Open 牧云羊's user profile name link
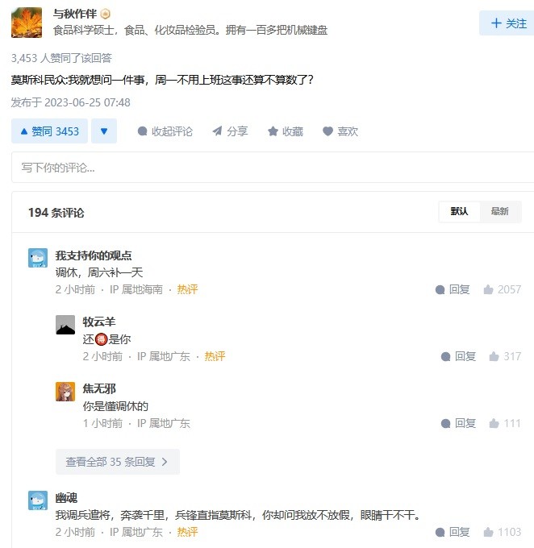The width and height of the screenshot is (534, 548). coord(99,322)
